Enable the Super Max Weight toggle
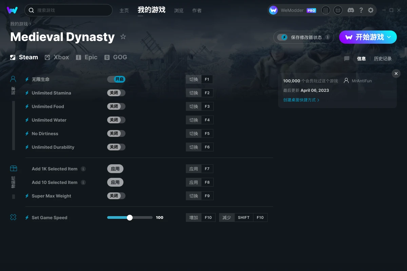 (x=116, y=196)
